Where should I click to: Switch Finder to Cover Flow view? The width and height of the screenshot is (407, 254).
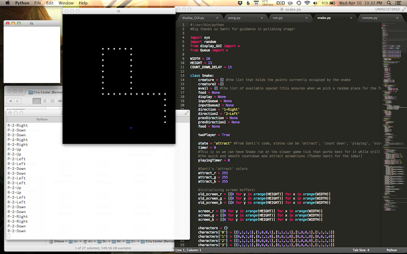point(60,101)
